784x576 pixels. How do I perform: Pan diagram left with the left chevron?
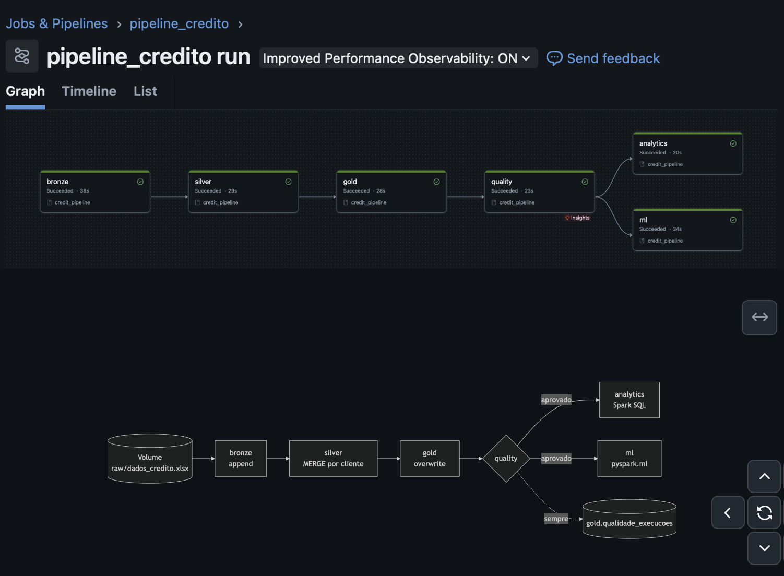(x=728, y=513)
